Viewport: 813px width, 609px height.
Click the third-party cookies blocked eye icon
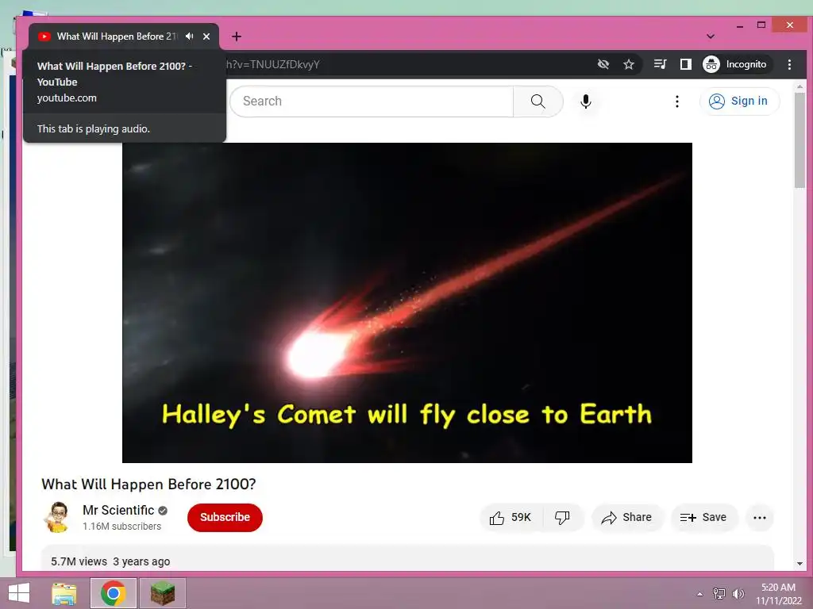click(x=603, y=64)
